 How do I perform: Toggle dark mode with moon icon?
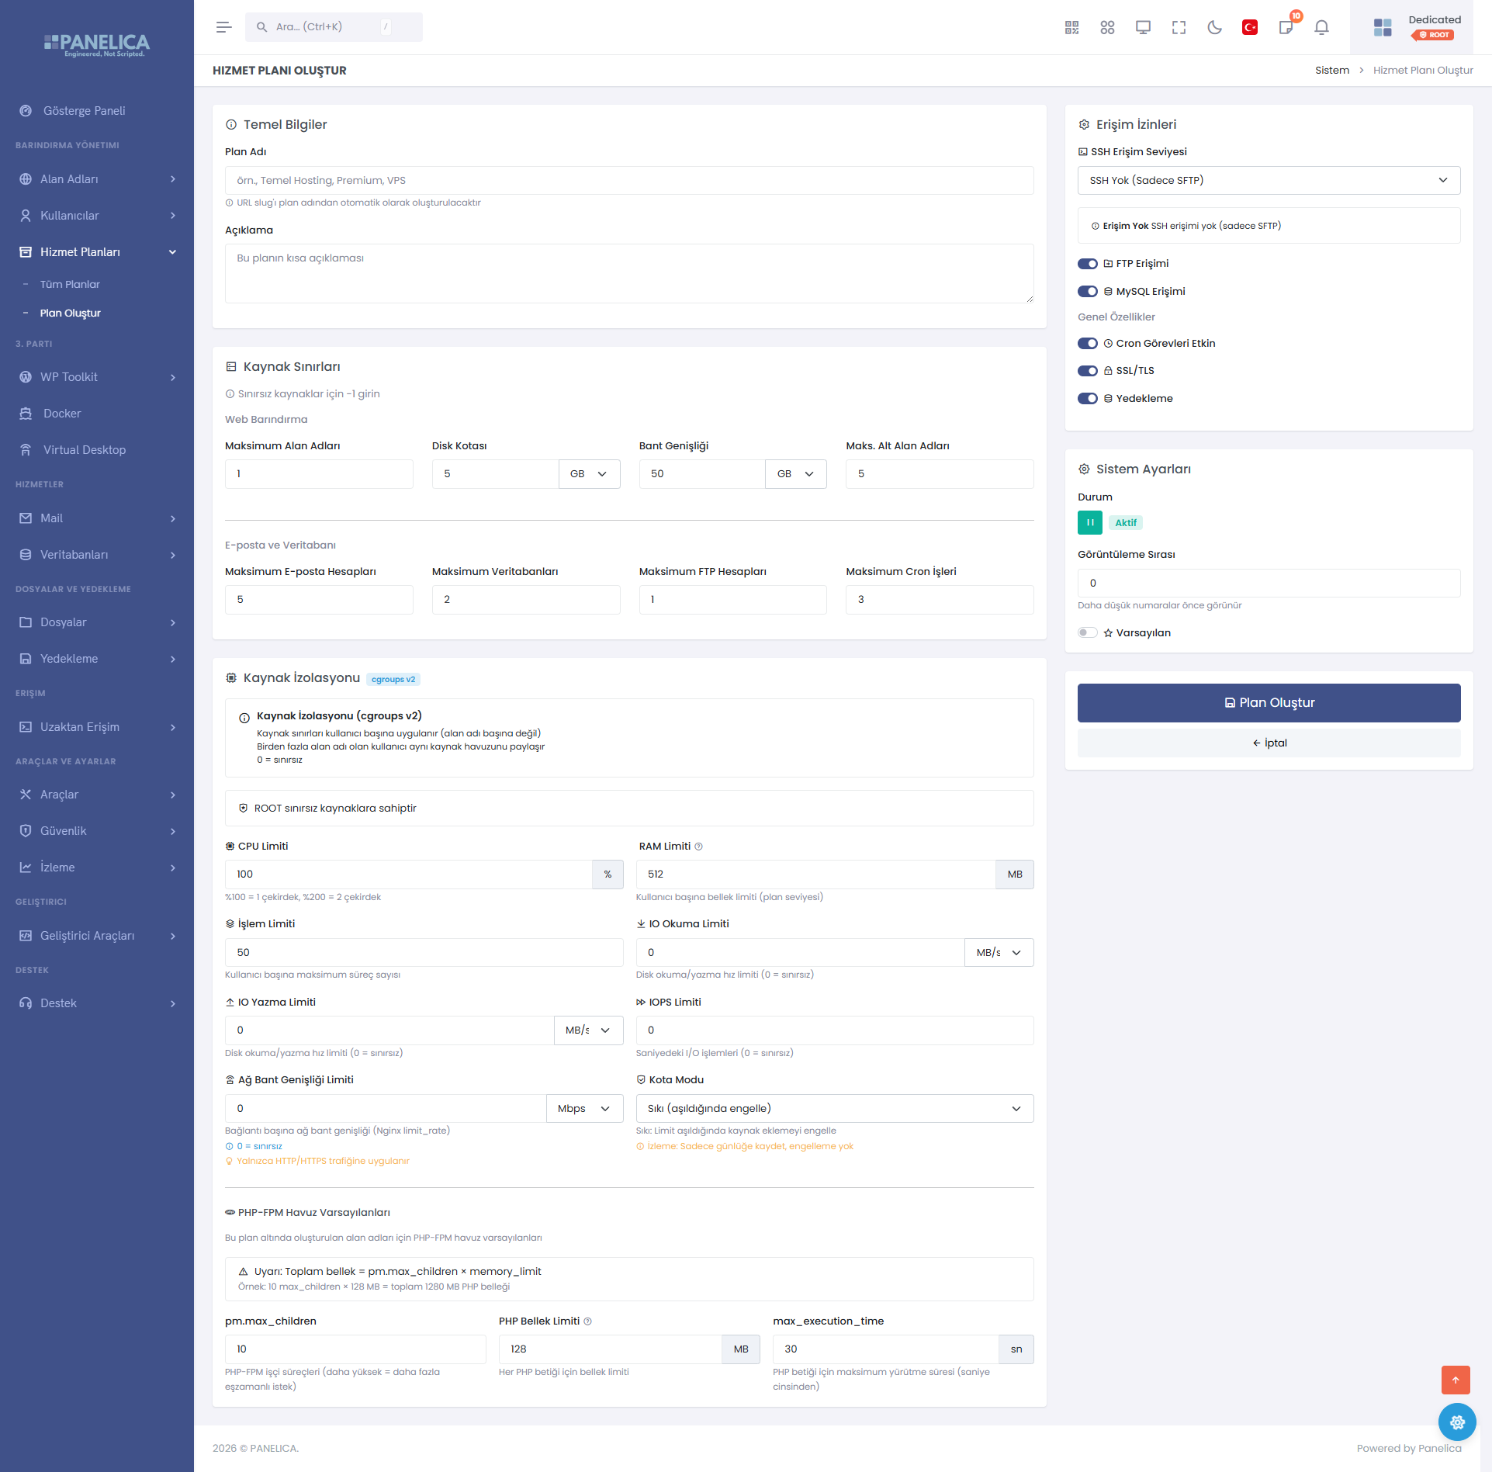[1214, 27]
